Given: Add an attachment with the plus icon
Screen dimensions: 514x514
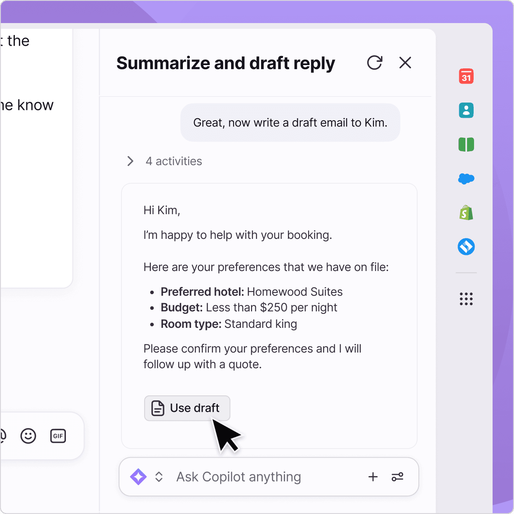Looking at the screenshot, I should coord(373,477).
